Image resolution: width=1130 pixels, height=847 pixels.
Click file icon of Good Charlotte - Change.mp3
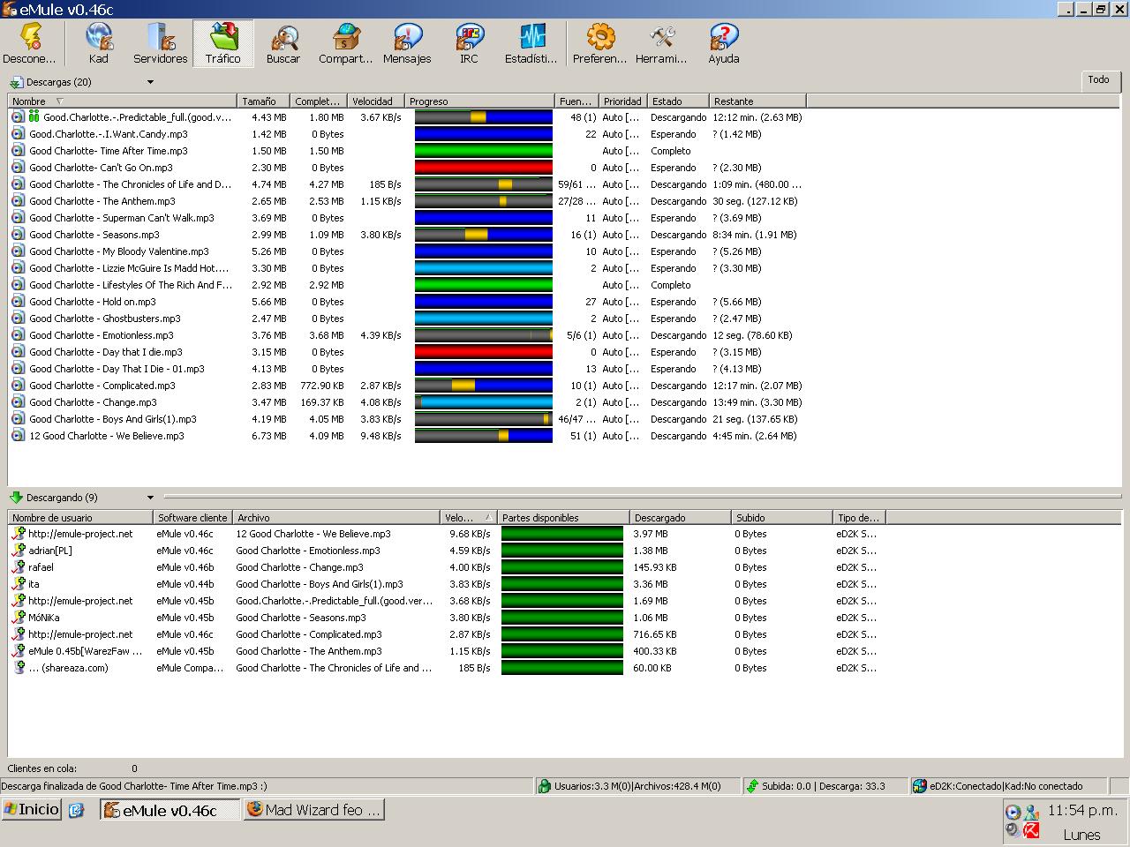pos(18,402)
